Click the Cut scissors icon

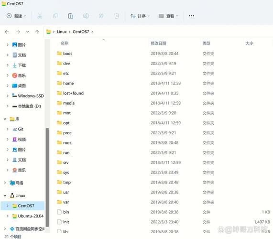pyautogui.click(x=40, y=16)
